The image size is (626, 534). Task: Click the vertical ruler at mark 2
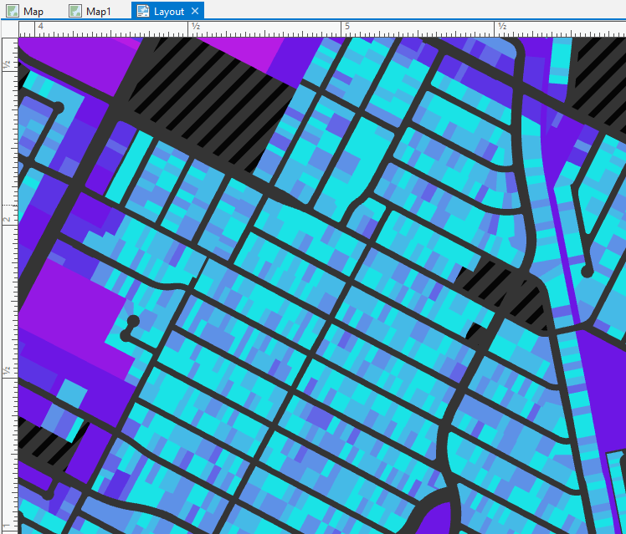pyautogui.click(x=7, y=219)
